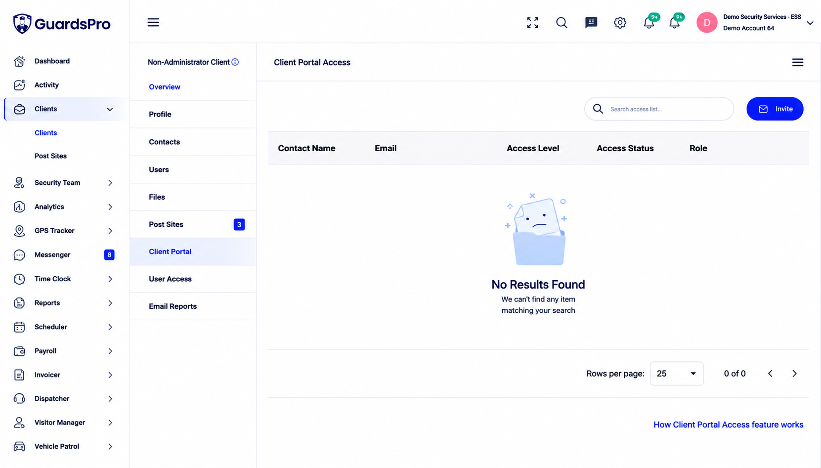
Task: Open the second notification bell with 0+ badge
Action: click(x=675, y=23)
